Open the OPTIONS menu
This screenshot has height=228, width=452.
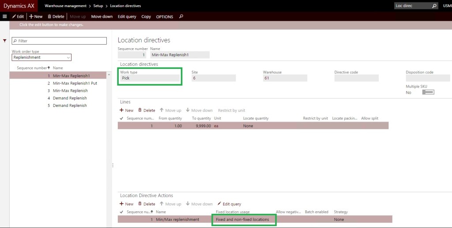coord(164,17)
